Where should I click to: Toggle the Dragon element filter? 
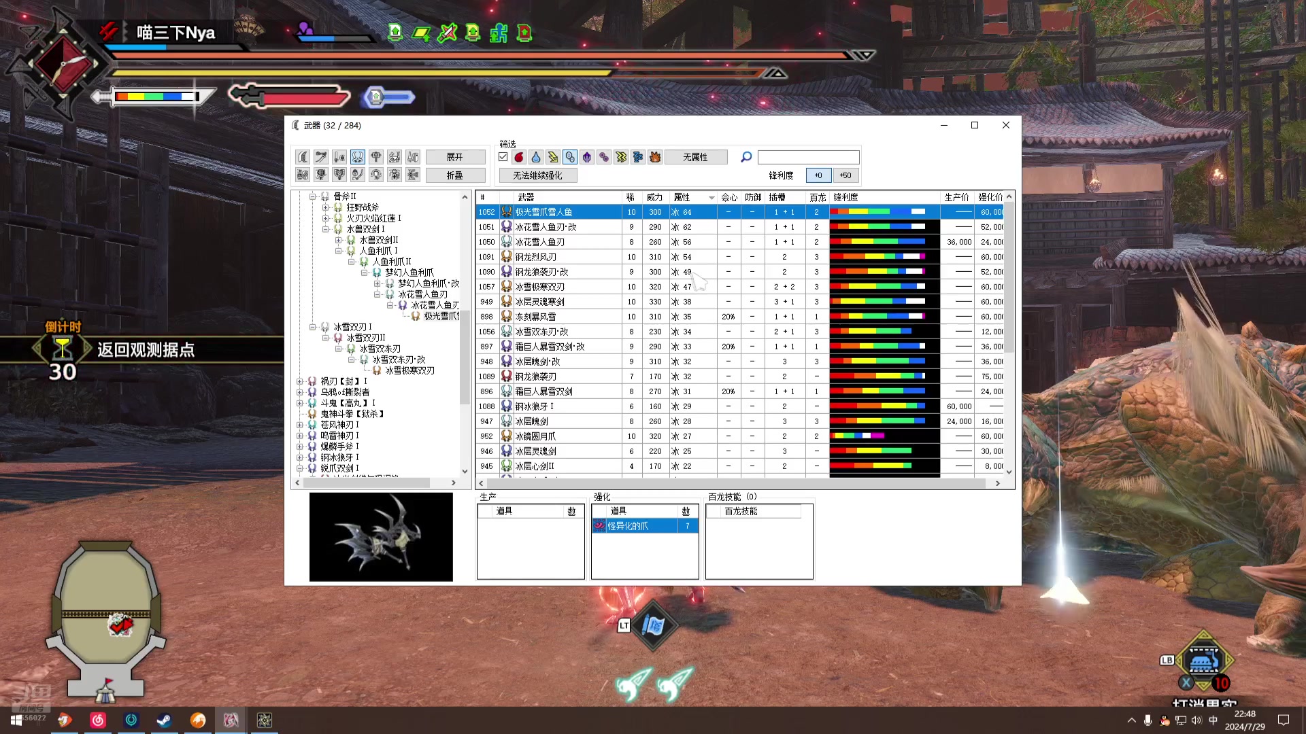pyautogui.click(x=587, y=157)
